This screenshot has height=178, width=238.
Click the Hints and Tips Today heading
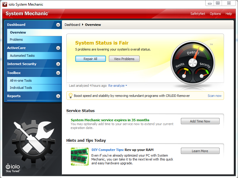[x=86, y=140]
